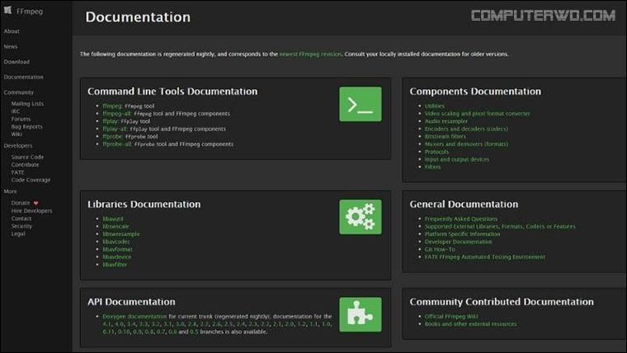Open Video scaling and pixel format converter
627x353 pixels.
click(477, 114)
